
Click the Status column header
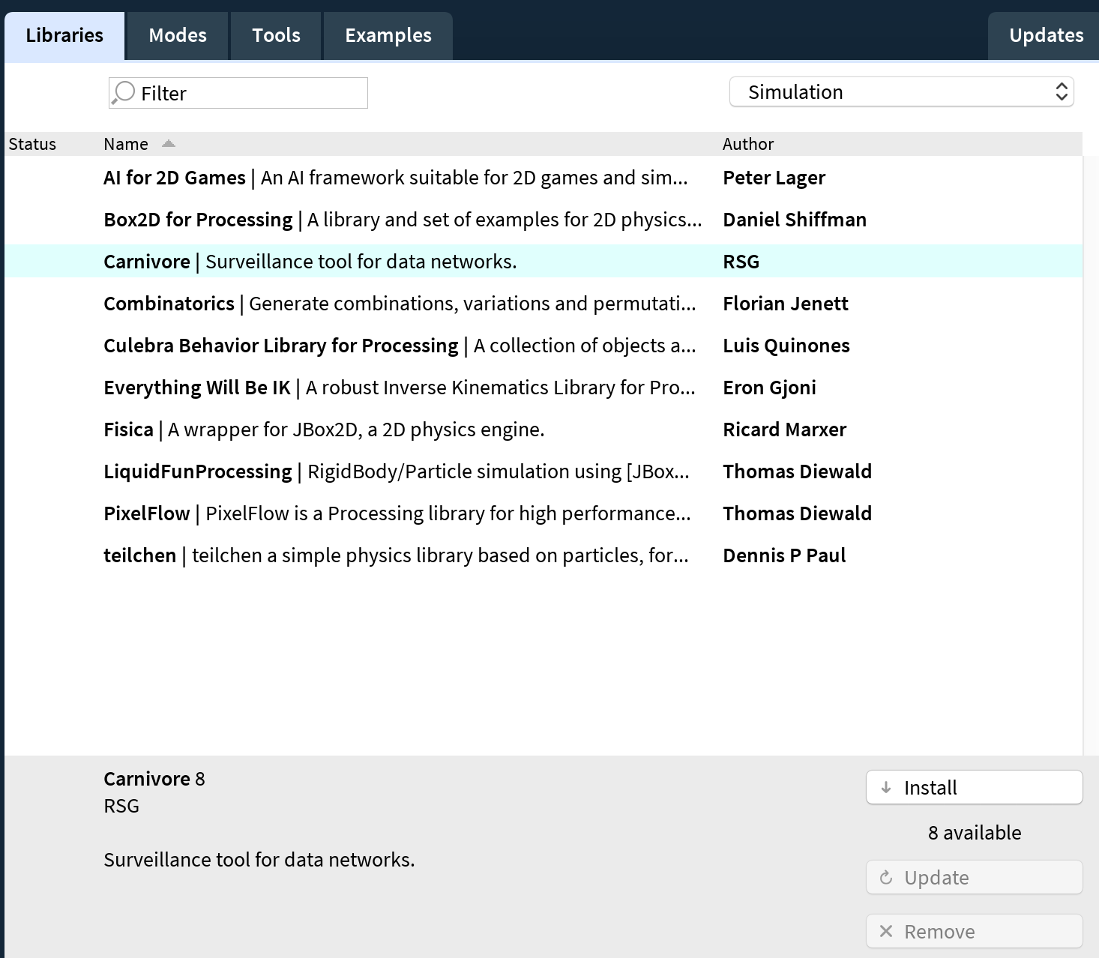click(x=32, y=144)
